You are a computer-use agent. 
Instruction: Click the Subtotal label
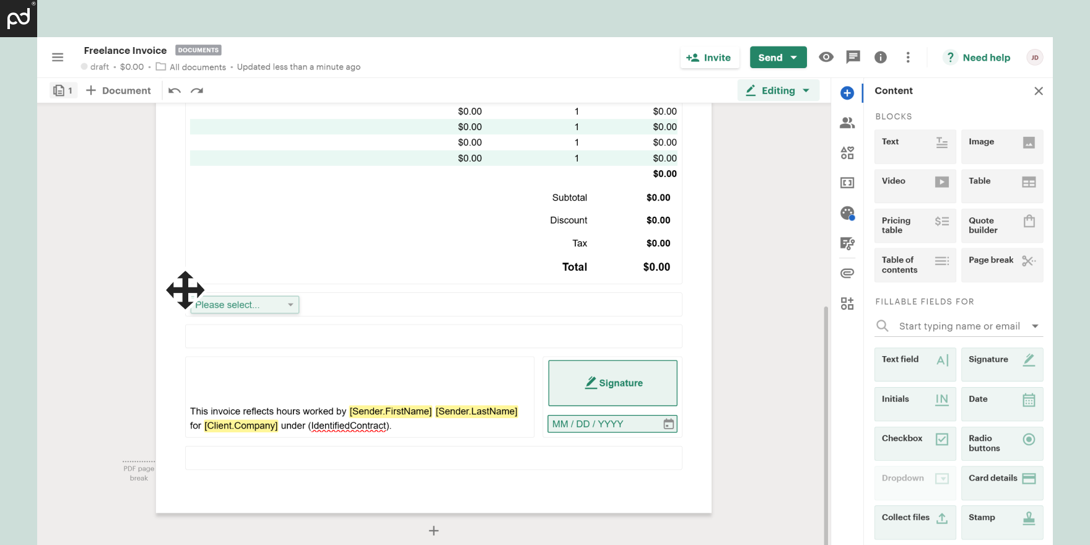pyautogui.click(x=569, y=198)
